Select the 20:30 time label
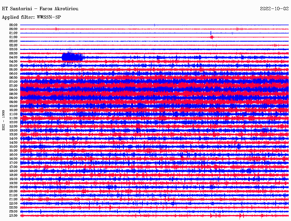The width and height of the screenshot is (291, 221). tap(13, 191)
